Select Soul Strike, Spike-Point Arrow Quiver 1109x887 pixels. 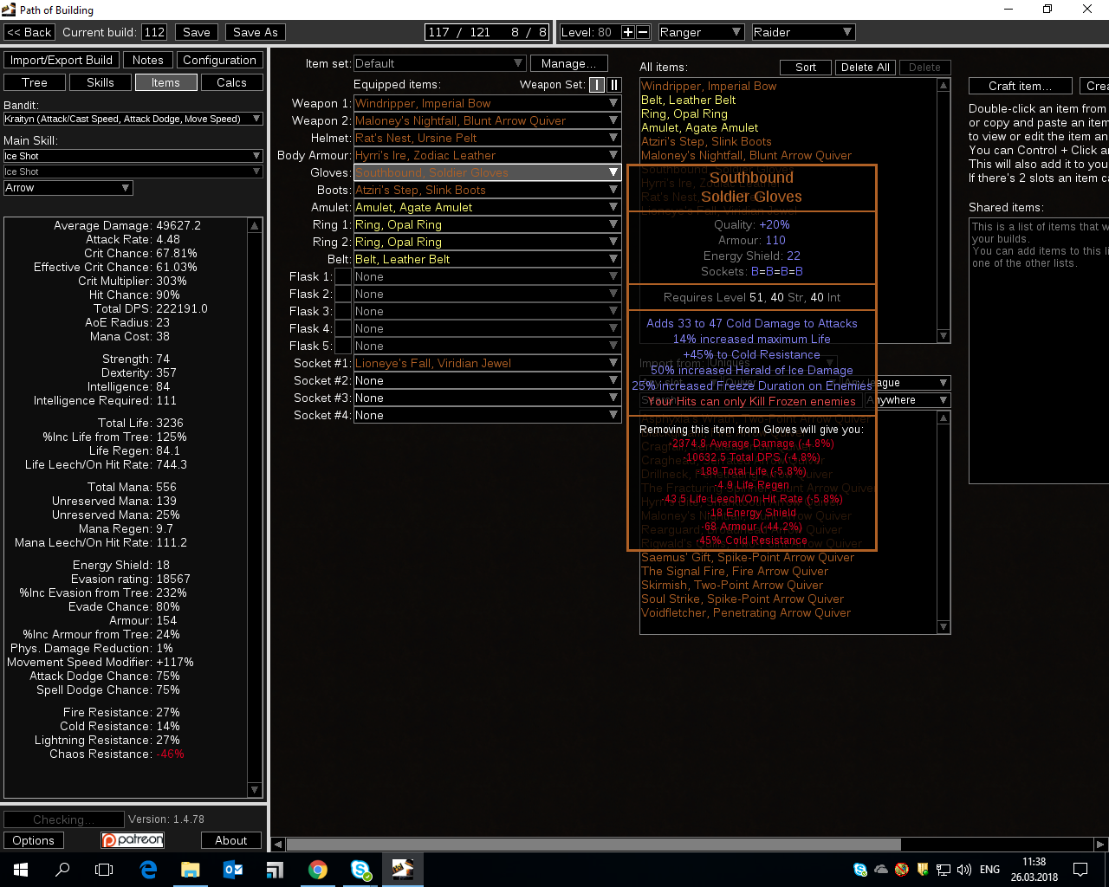pos(743,599)
